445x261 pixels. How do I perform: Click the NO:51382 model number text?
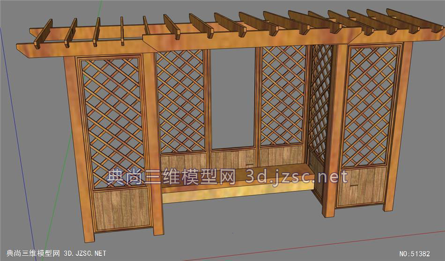tap(415, 254)
